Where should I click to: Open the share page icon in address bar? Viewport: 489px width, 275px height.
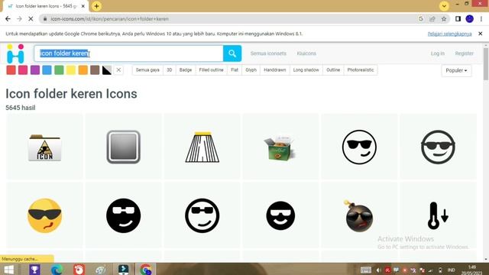click(432, 19)
